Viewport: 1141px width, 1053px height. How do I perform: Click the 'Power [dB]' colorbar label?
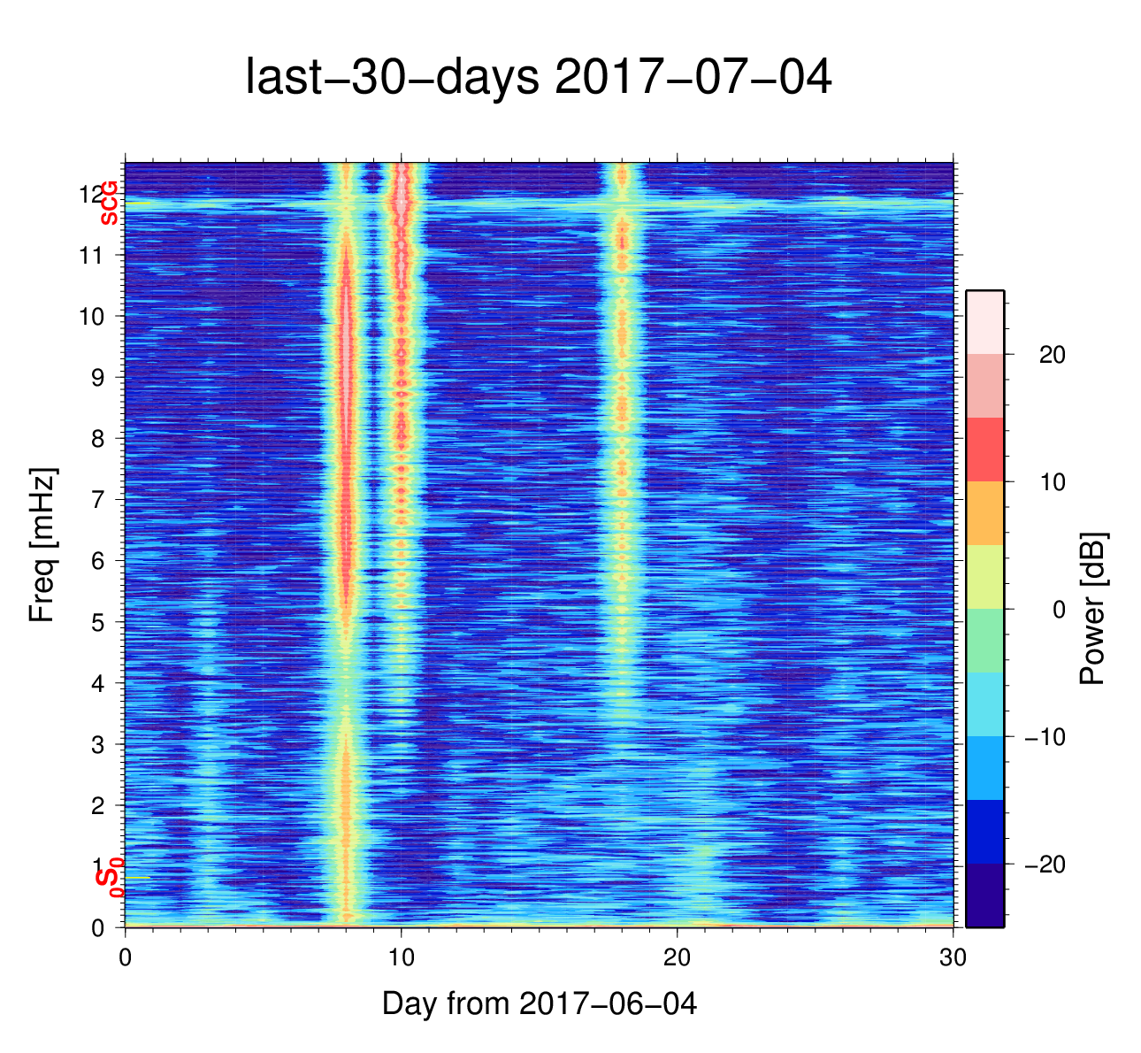(x=1092, y=609)
